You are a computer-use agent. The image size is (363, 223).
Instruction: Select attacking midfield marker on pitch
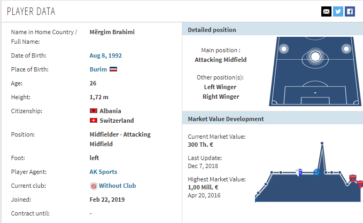315,57
